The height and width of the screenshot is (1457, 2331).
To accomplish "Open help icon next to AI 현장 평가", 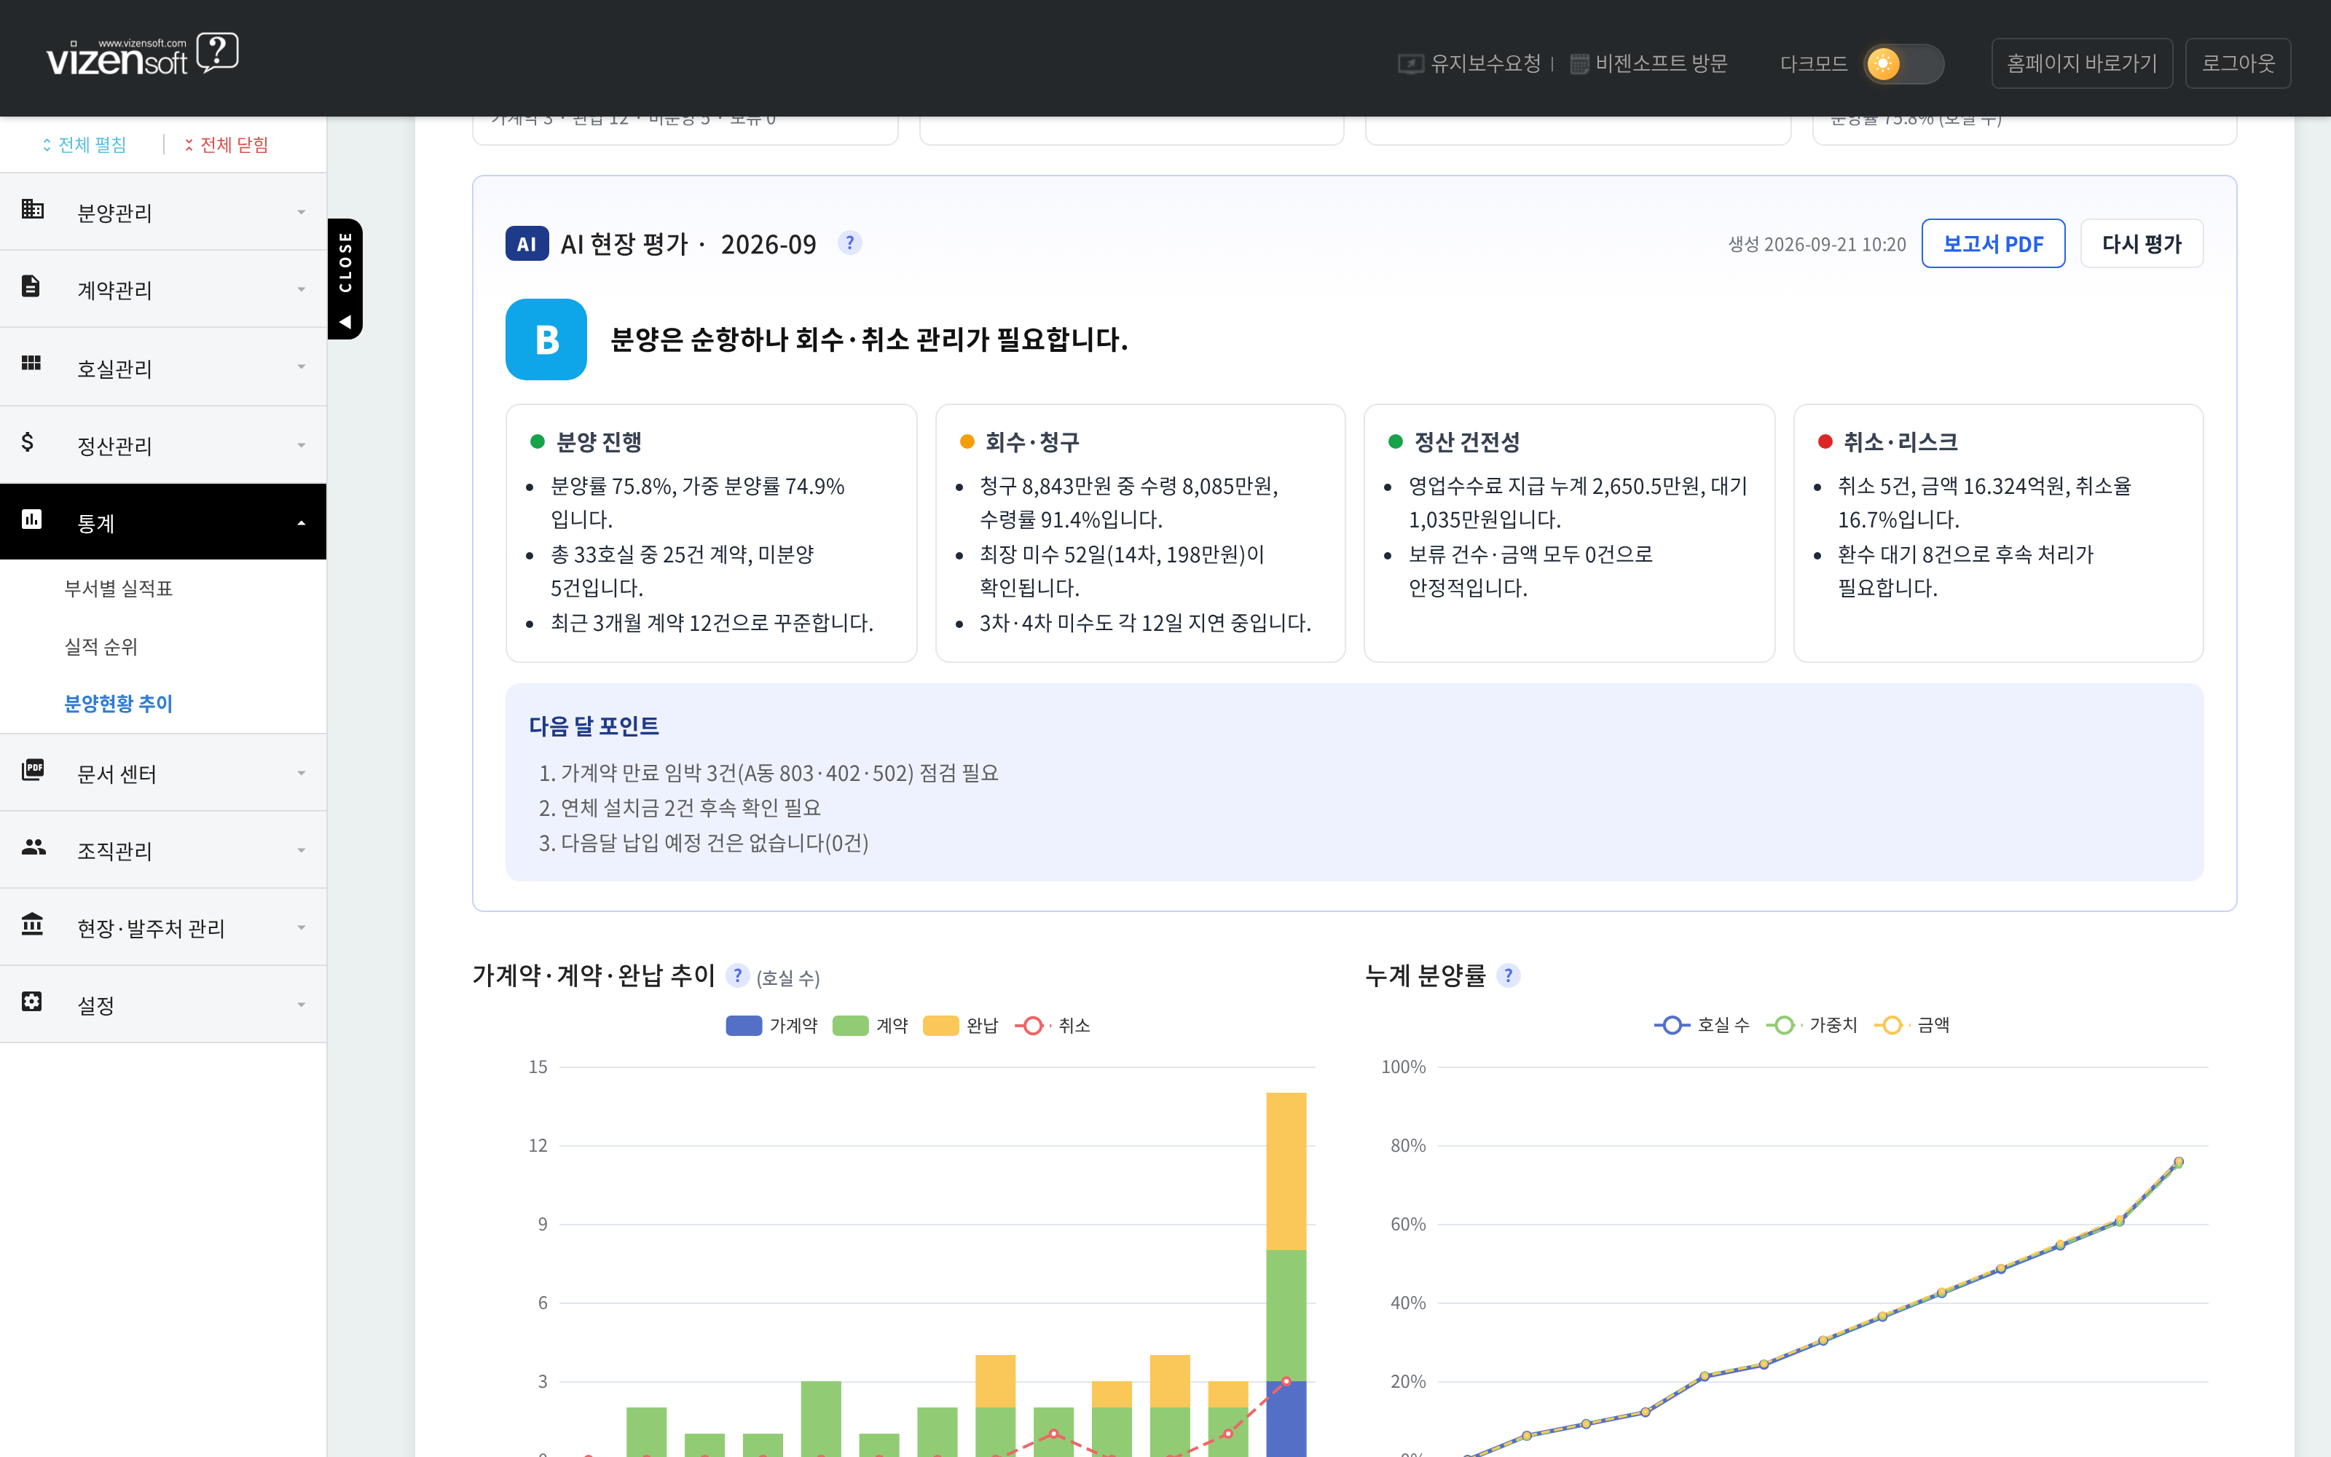I will click(x=849, y=243).
